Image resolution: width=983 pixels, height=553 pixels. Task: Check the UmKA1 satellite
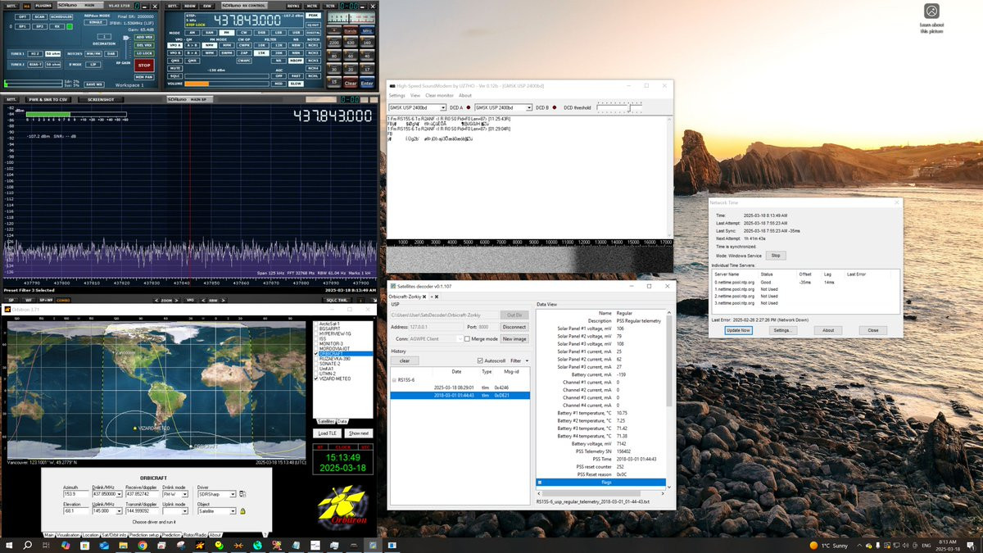tap(316, 369)
